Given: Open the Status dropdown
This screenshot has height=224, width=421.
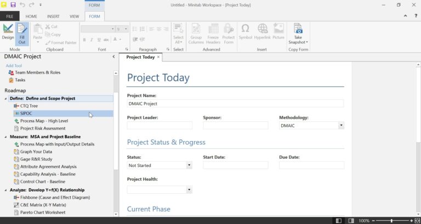Looking at the screenshot, I should 189,165.
